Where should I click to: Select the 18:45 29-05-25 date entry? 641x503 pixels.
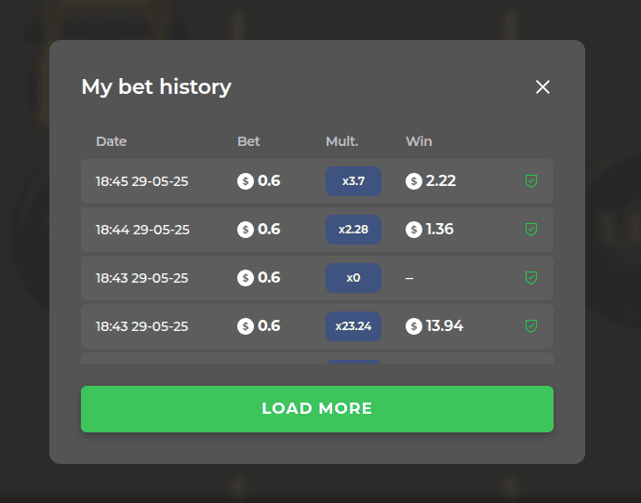[141, 181]
